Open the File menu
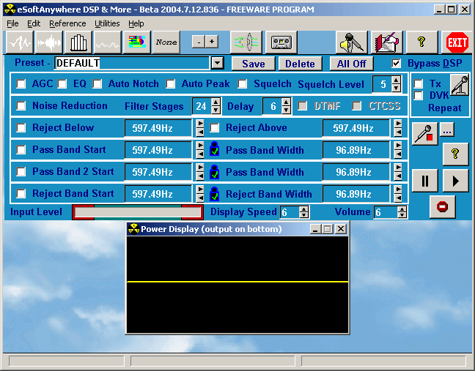Screen dimensions: 475x371 tap(12, 23)
